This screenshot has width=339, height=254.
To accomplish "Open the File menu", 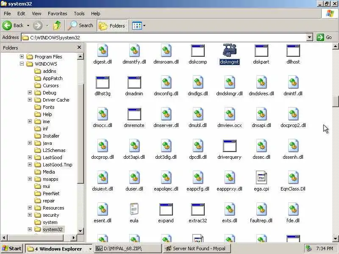I will tap(7, 14).
